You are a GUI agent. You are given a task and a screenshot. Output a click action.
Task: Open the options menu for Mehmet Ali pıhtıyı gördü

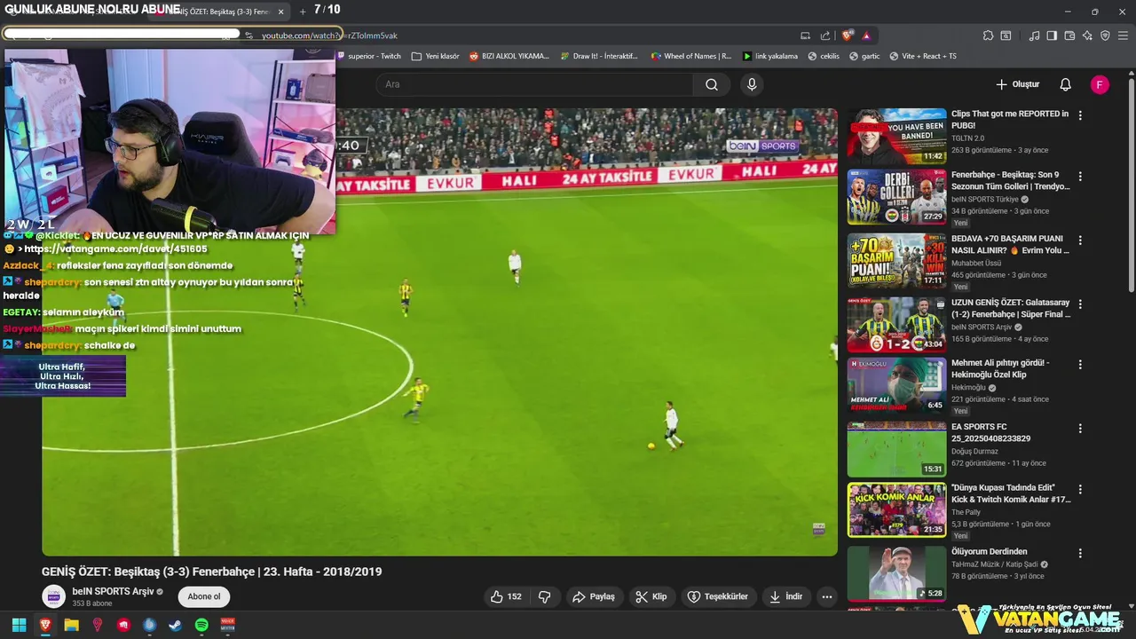click(1080, 364)
